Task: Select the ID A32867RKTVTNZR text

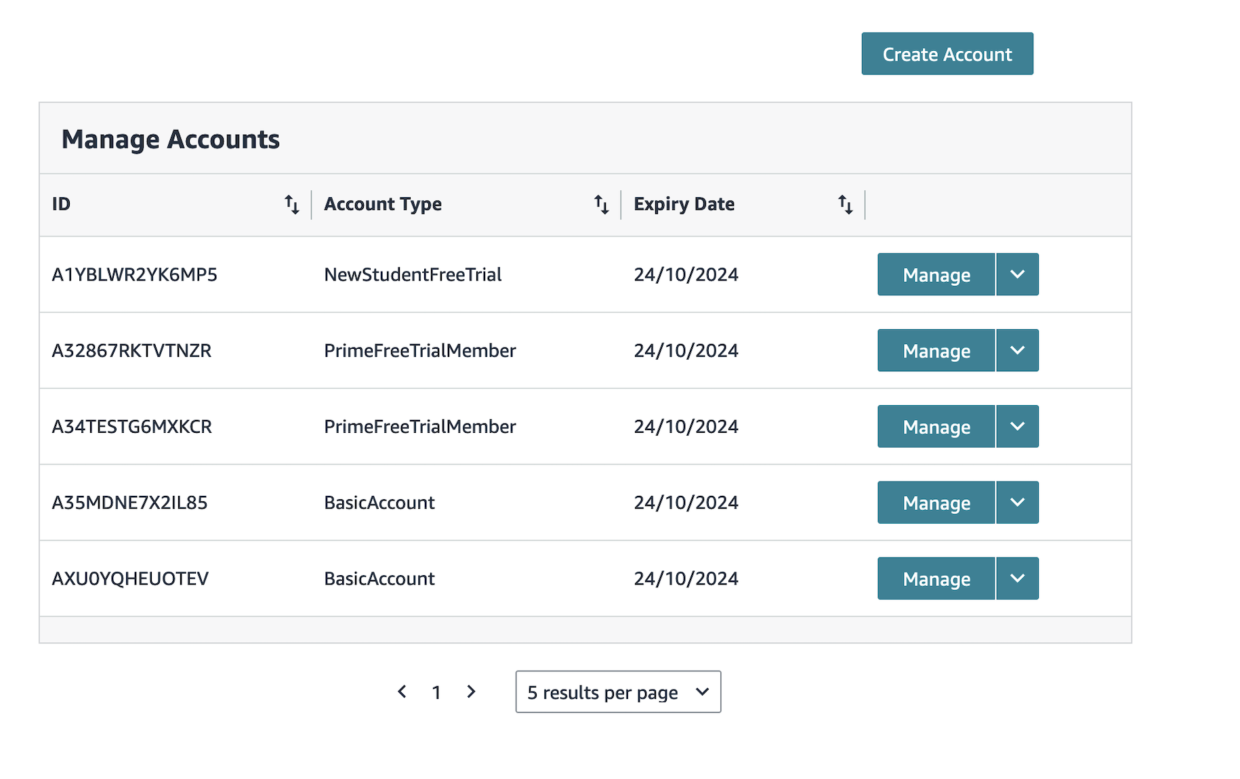Action: click(x=132, y=350)
